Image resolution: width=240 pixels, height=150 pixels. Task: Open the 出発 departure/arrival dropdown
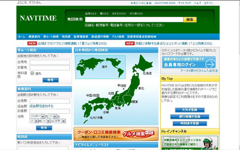click(60, 121)
